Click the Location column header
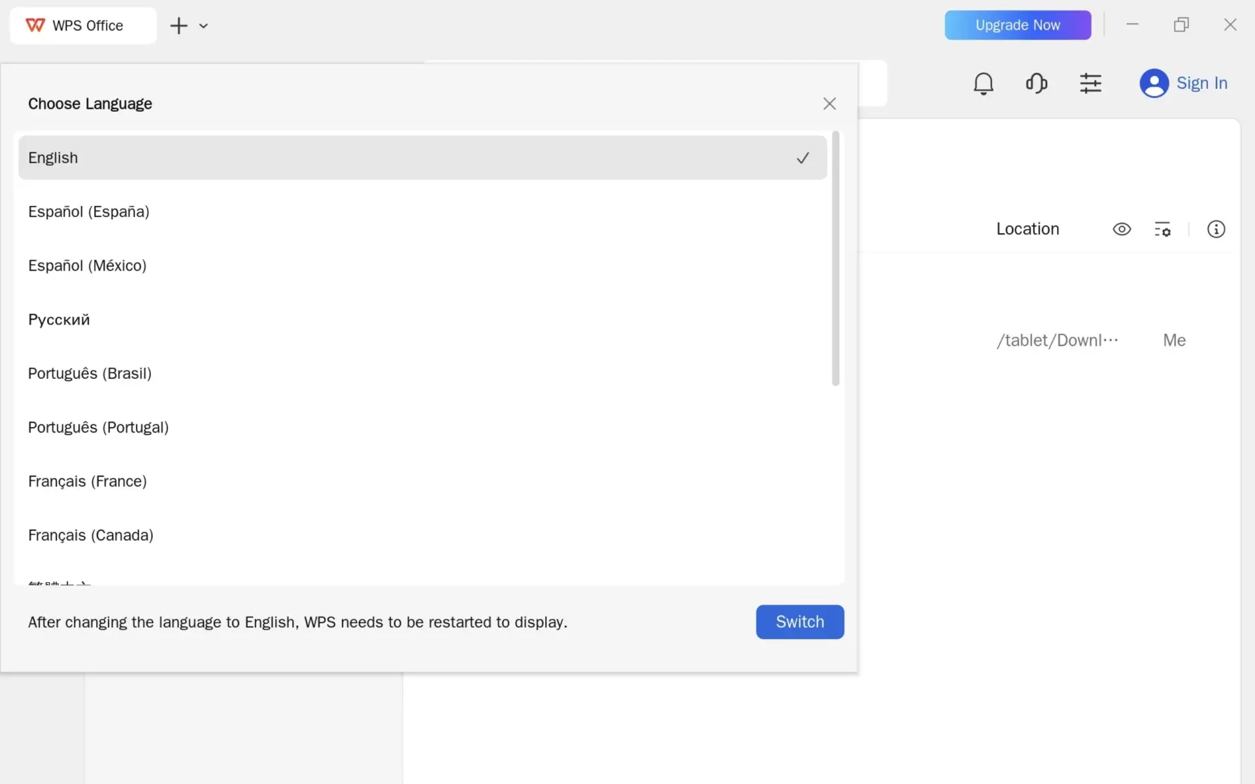Viewport: 1255px width, 784px height. click(x=1028, y=229)
